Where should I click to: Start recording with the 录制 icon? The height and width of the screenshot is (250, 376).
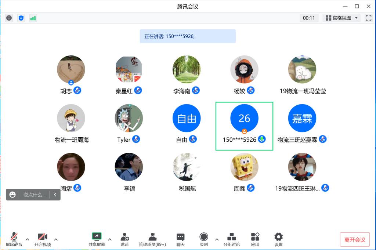(203, 239)
